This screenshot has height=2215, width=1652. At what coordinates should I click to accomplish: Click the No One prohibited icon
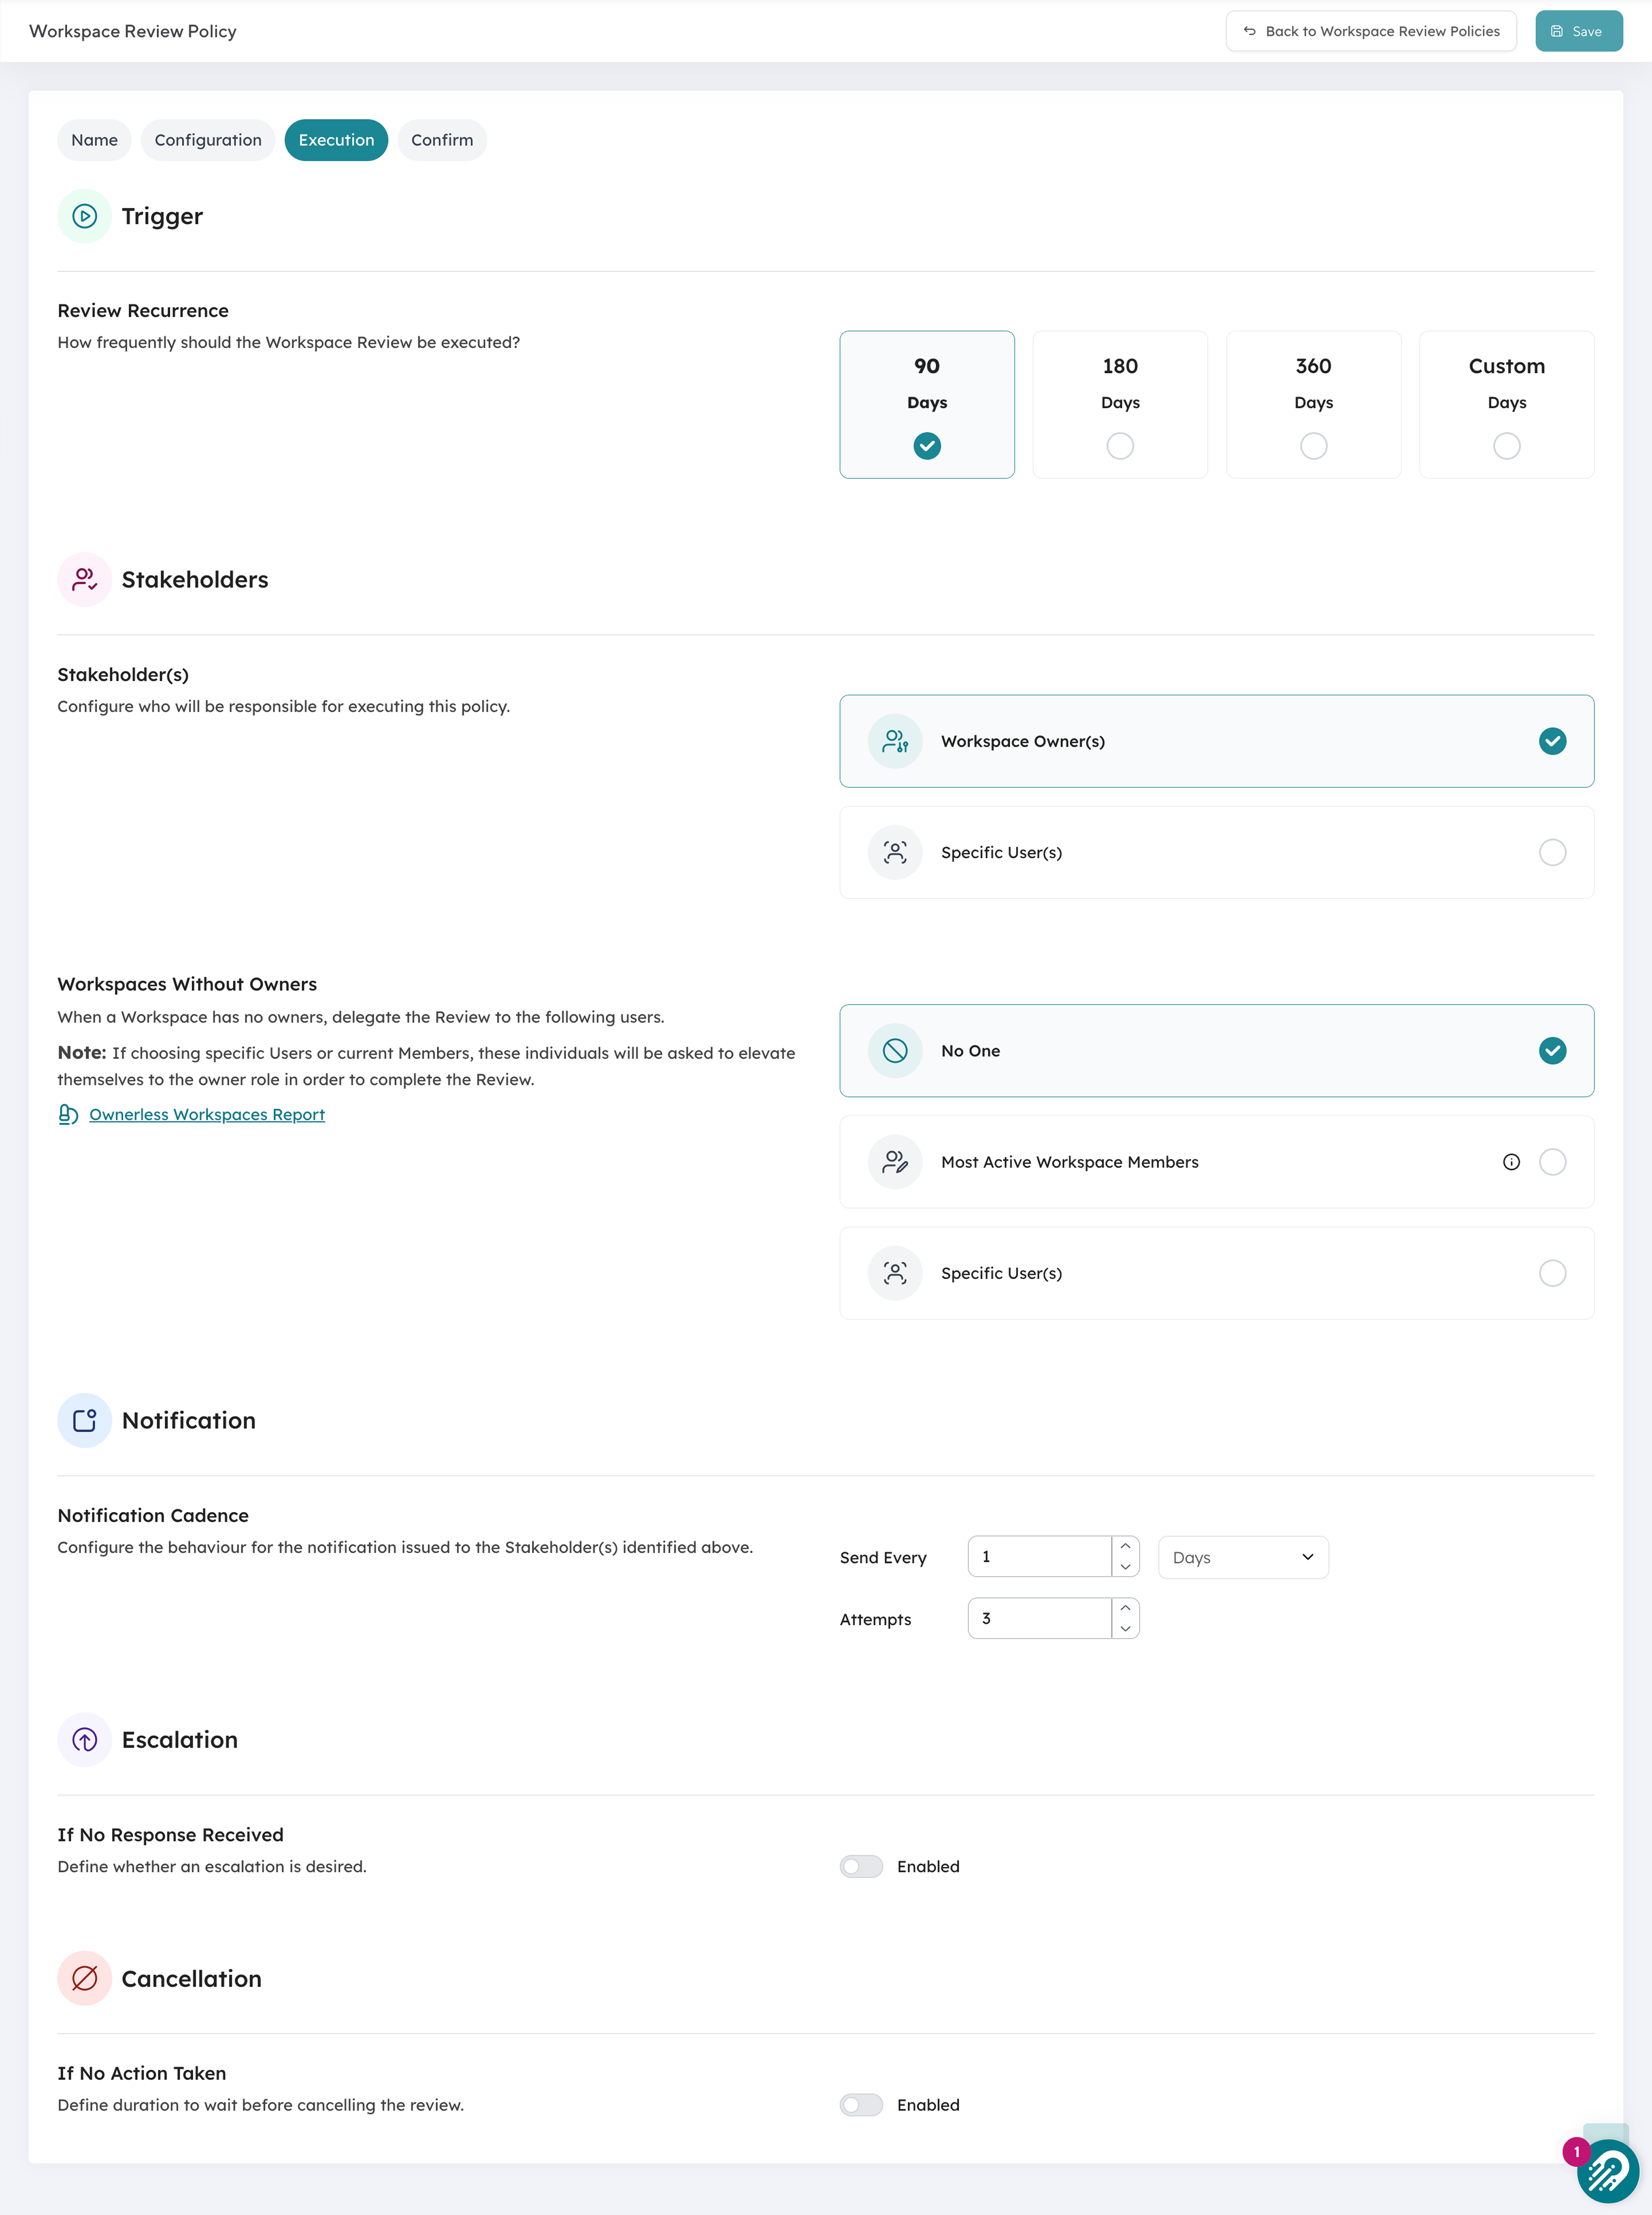click(895, 1051)
